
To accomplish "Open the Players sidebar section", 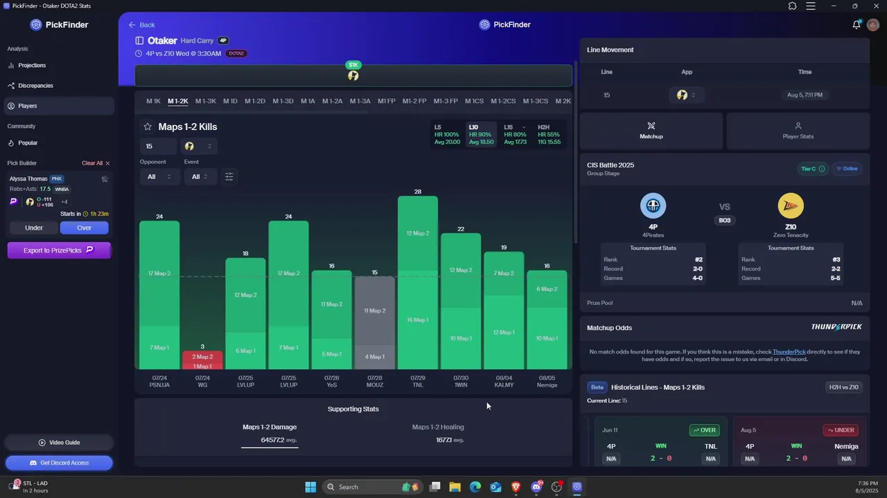I will (58, 106).
